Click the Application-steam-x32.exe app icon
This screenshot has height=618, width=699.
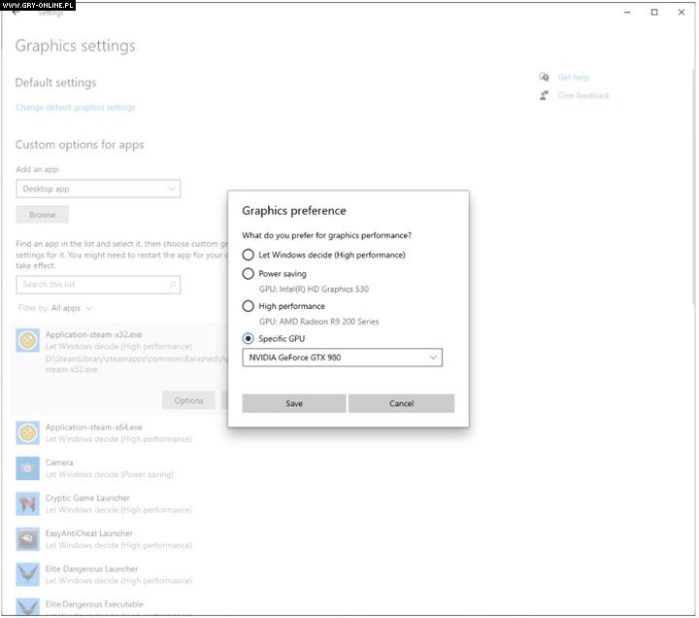click(28, 340)
